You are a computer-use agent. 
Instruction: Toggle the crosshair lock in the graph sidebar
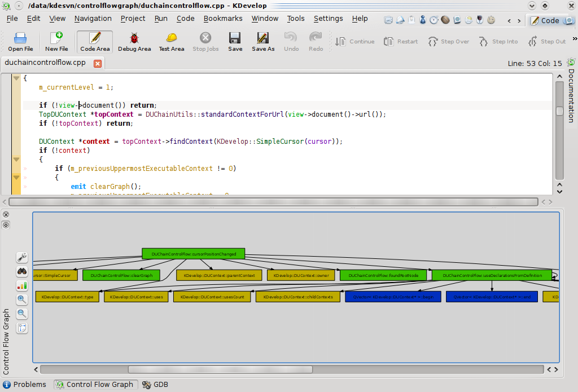(x=6, y=224)
